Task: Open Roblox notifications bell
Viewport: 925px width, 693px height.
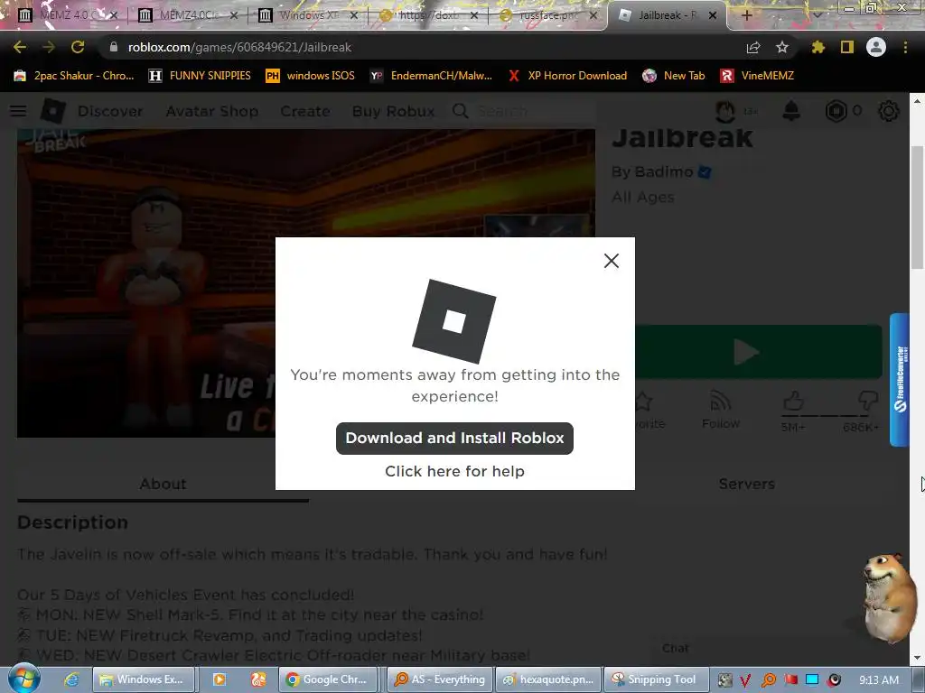Action: pyautogui.click(x=791, y=111)
